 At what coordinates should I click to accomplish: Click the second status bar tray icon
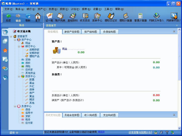coord(161,132)
